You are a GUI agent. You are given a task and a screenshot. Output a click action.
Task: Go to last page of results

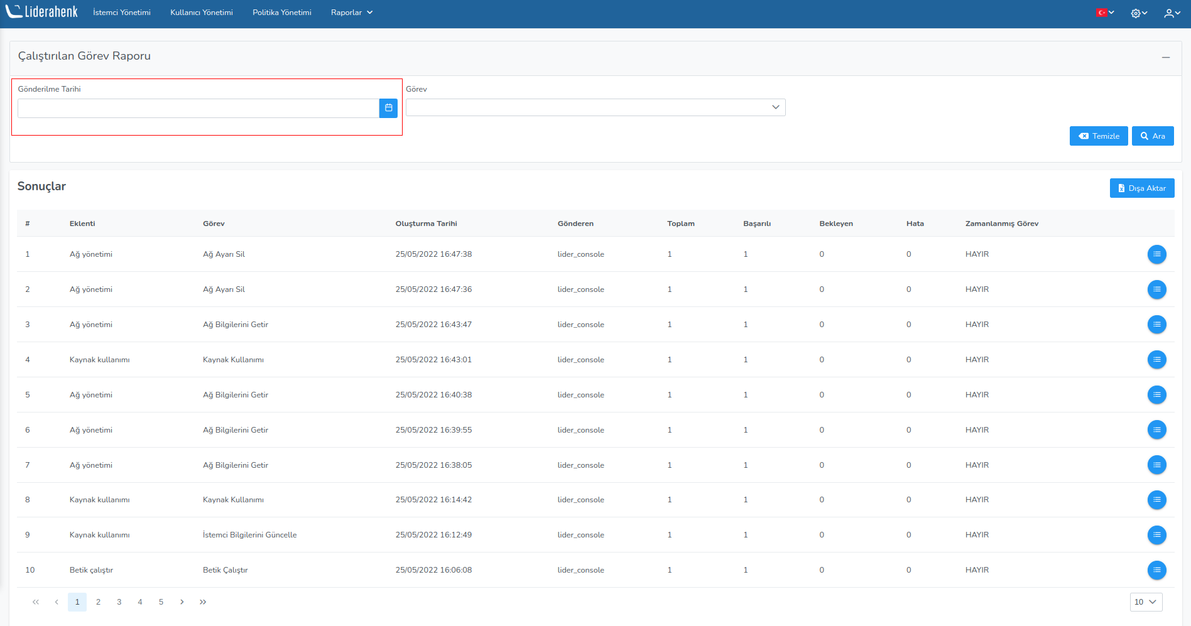coord(203,602)
